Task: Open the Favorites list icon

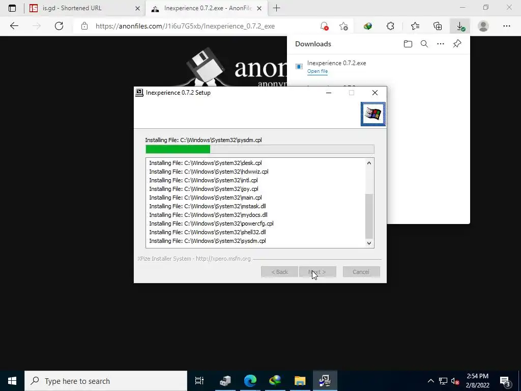Action: 415,26
